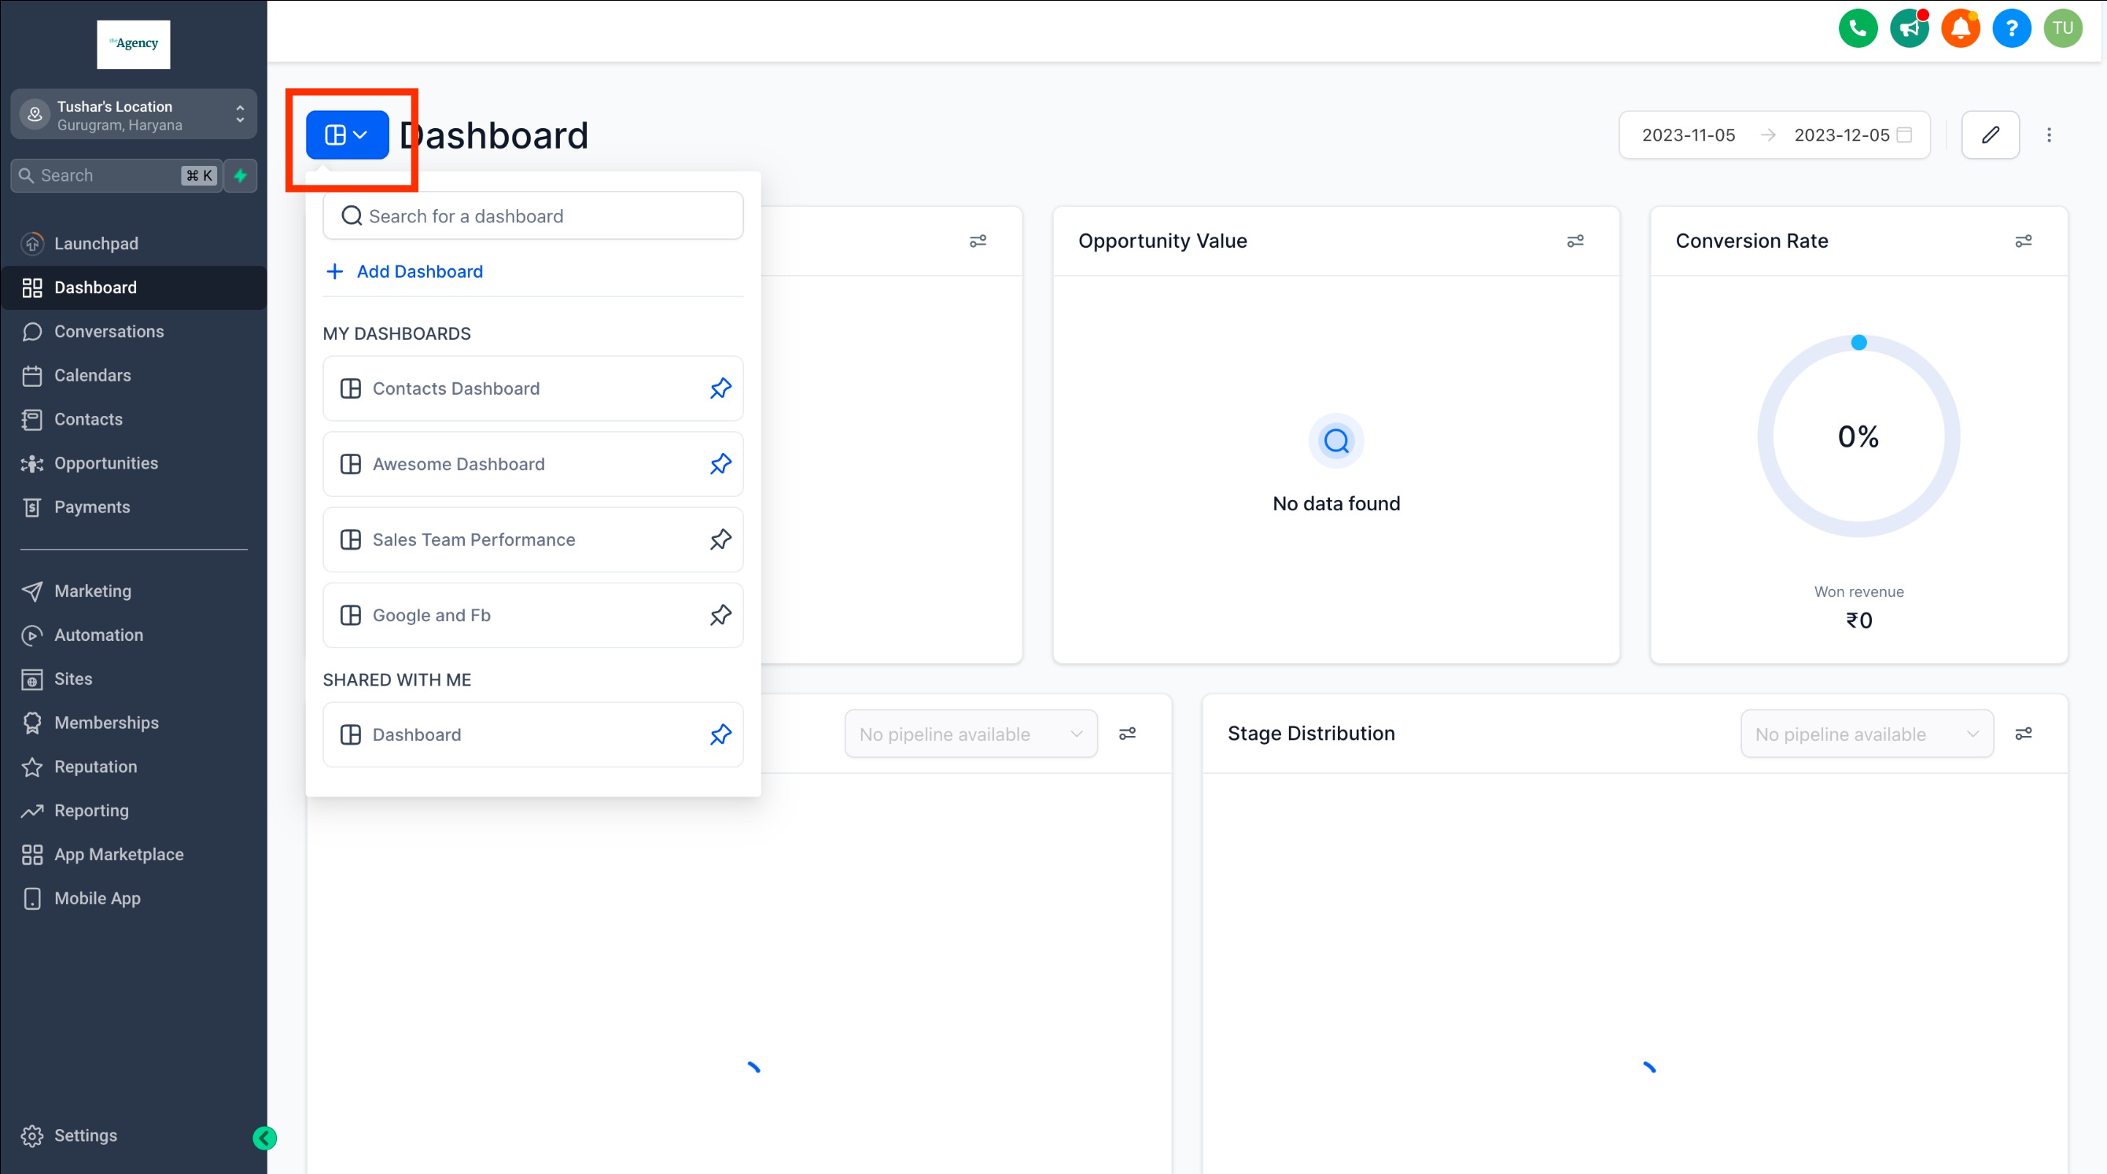The image size is (2107, 1174).
Task: Click Add Dashboard link
Action: (x=418, y=271)
